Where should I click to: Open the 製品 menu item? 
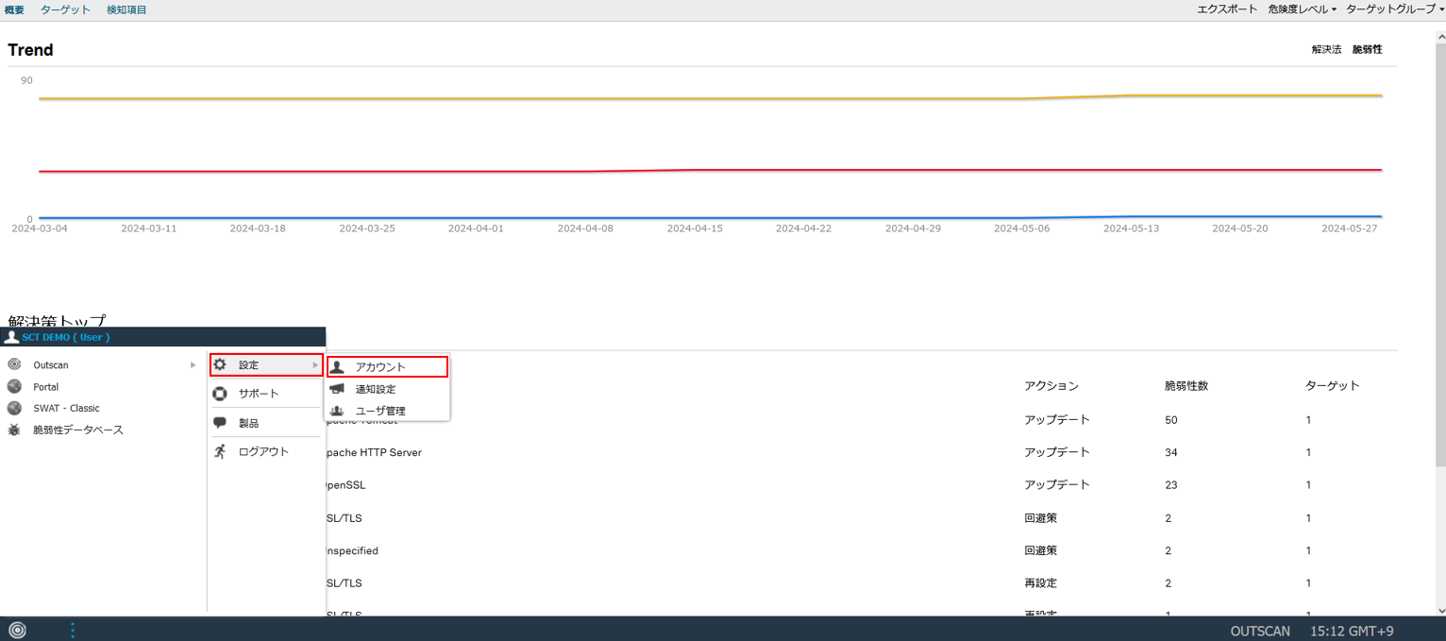pyautogui.click(x=248, y=424)
